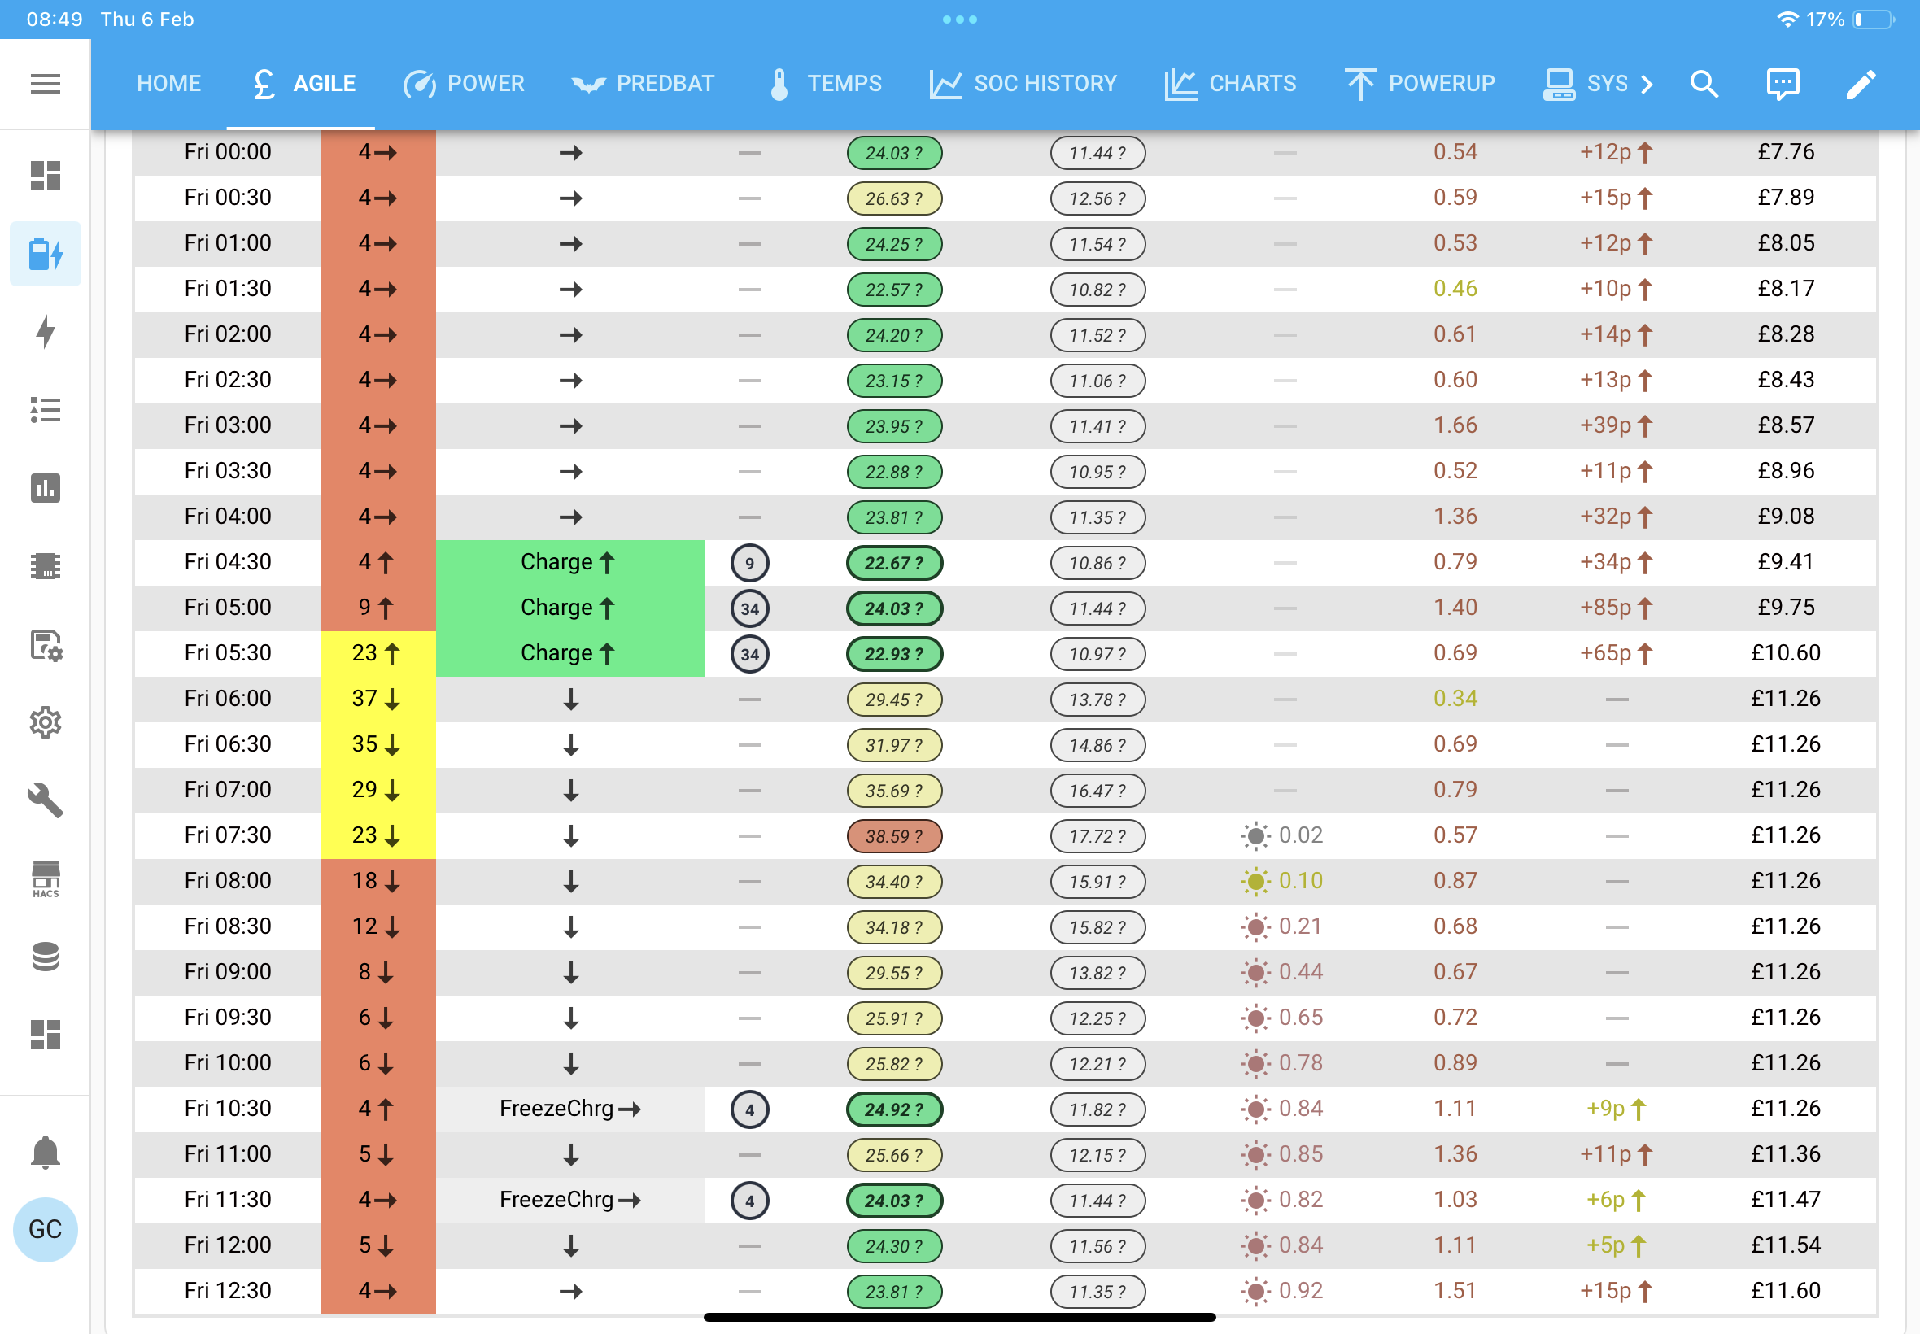
Task: Click the Charge cell for Fri 05:00
Action: (570, 608)
